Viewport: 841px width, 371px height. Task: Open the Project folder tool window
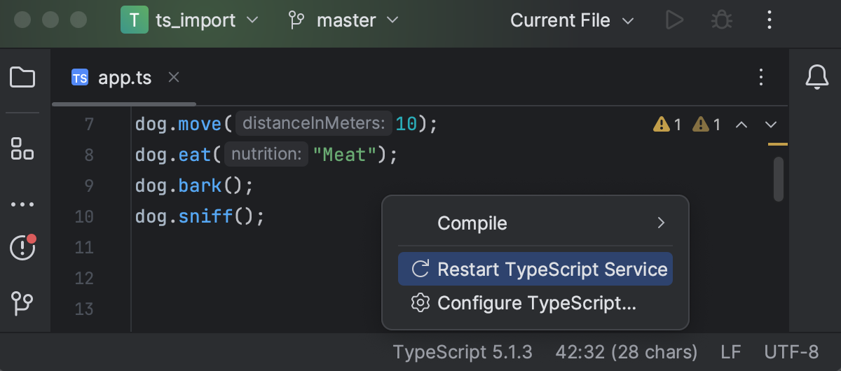click(x=22, y=77)
